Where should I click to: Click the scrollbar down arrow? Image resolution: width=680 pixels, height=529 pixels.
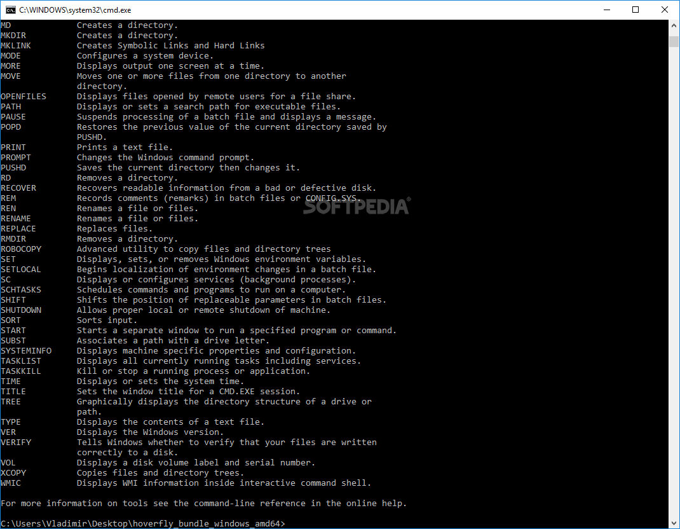674,523
